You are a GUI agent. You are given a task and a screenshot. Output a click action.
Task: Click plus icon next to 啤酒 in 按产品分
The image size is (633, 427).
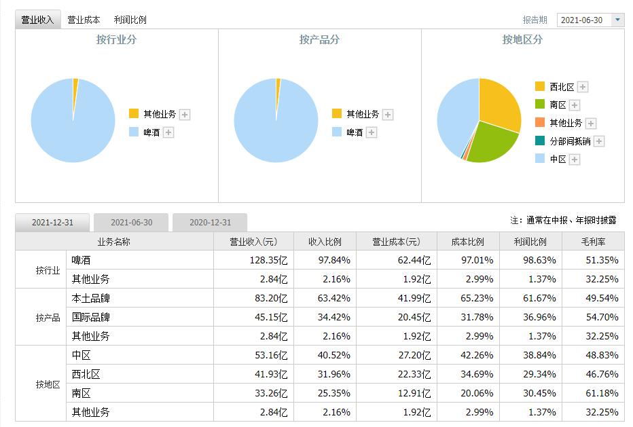coord(372,133)
